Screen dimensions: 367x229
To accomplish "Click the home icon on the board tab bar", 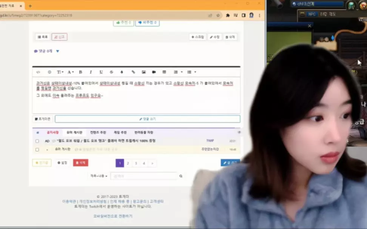I will tap(38, 133).
